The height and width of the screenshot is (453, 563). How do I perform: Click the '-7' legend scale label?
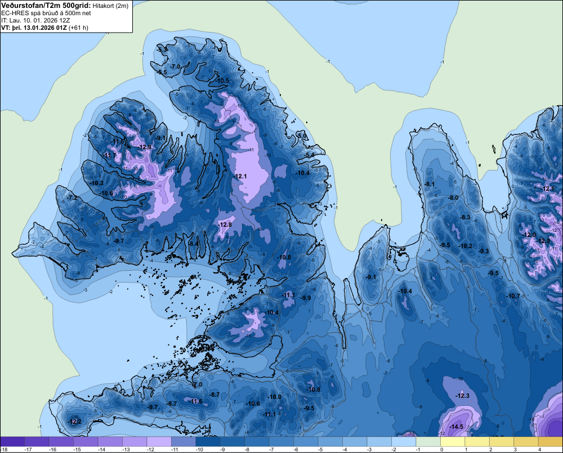click(x=272, y=450)
